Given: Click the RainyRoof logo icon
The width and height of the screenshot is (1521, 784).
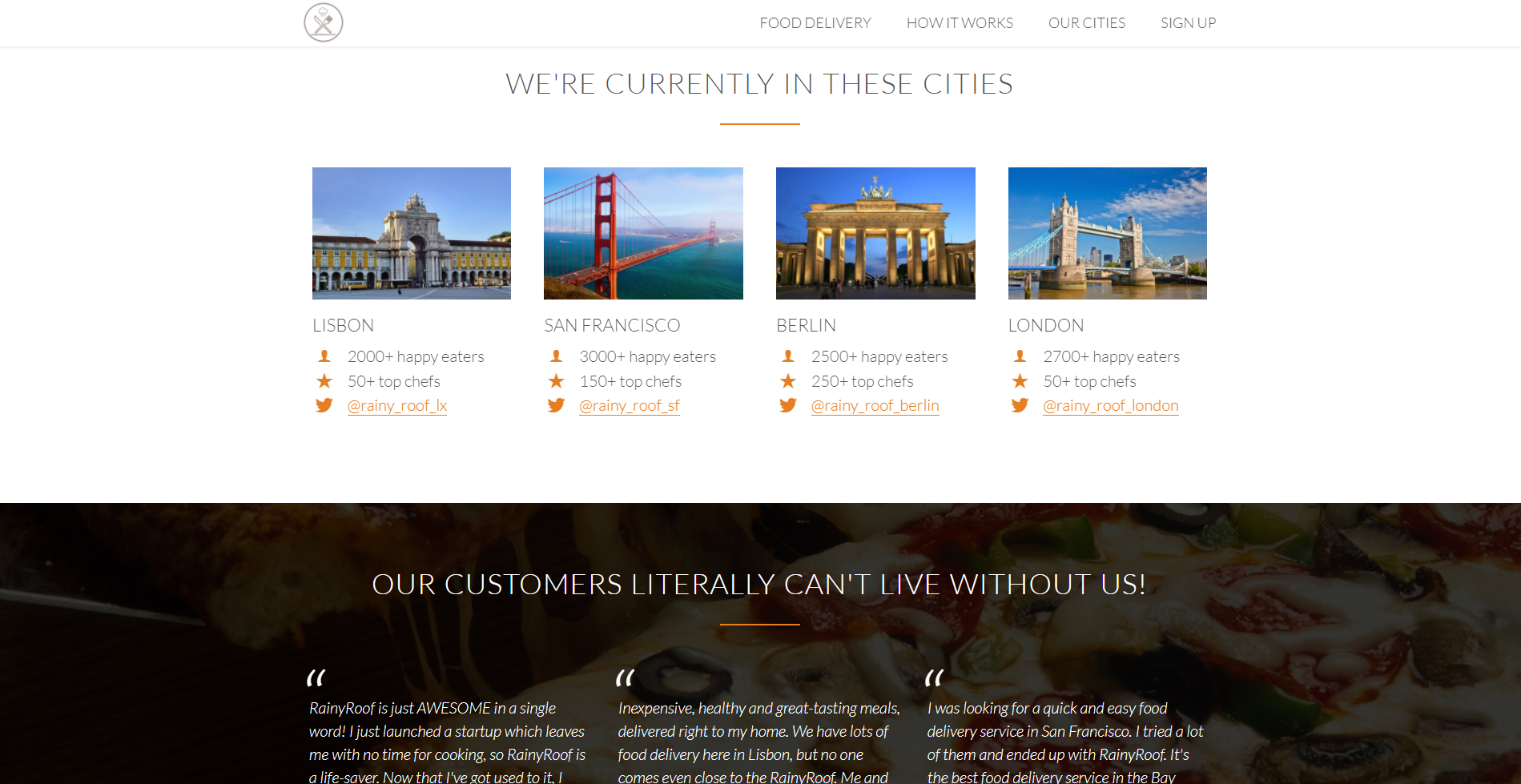Looking at the screenshot, I should point(324,22).
